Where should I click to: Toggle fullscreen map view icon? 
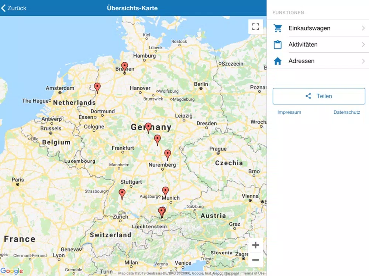click(255, 26)
